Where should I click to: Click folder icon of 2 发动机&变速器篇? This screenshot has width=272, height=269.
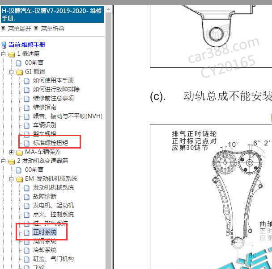(12, 161)
